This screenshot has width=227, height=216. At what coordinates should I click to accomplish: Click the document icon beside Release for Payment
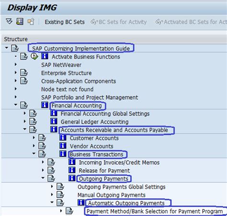[x=51, y=170]
